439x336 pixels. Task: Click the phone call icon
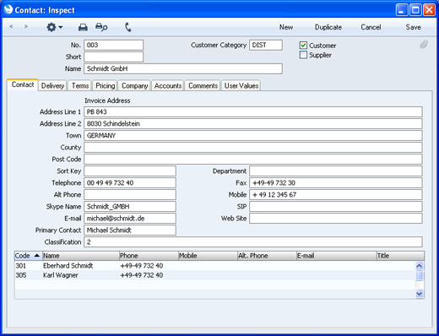coord(128,27)
